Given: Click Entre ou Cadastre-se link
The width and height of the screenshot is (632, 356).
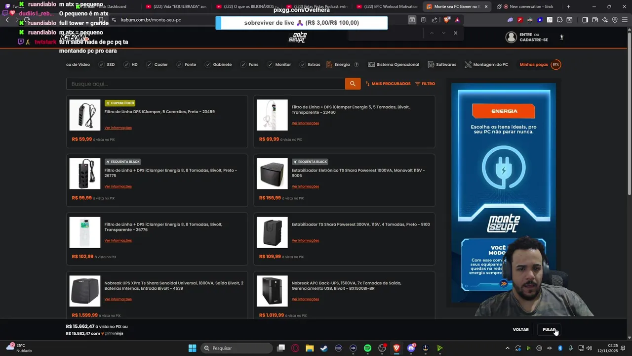Looking at the screenshot, I should [x=534, y=37].
